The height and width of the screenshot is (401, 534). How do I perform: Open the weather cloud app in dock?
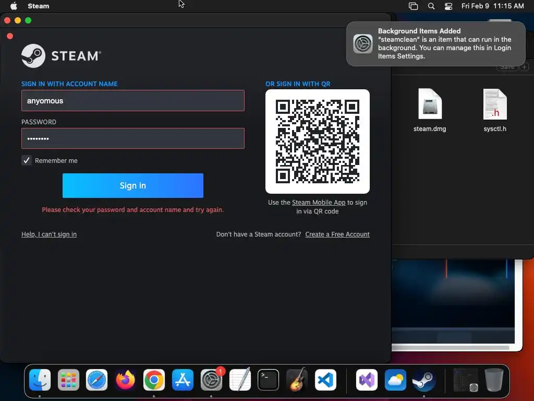(395, 380)
